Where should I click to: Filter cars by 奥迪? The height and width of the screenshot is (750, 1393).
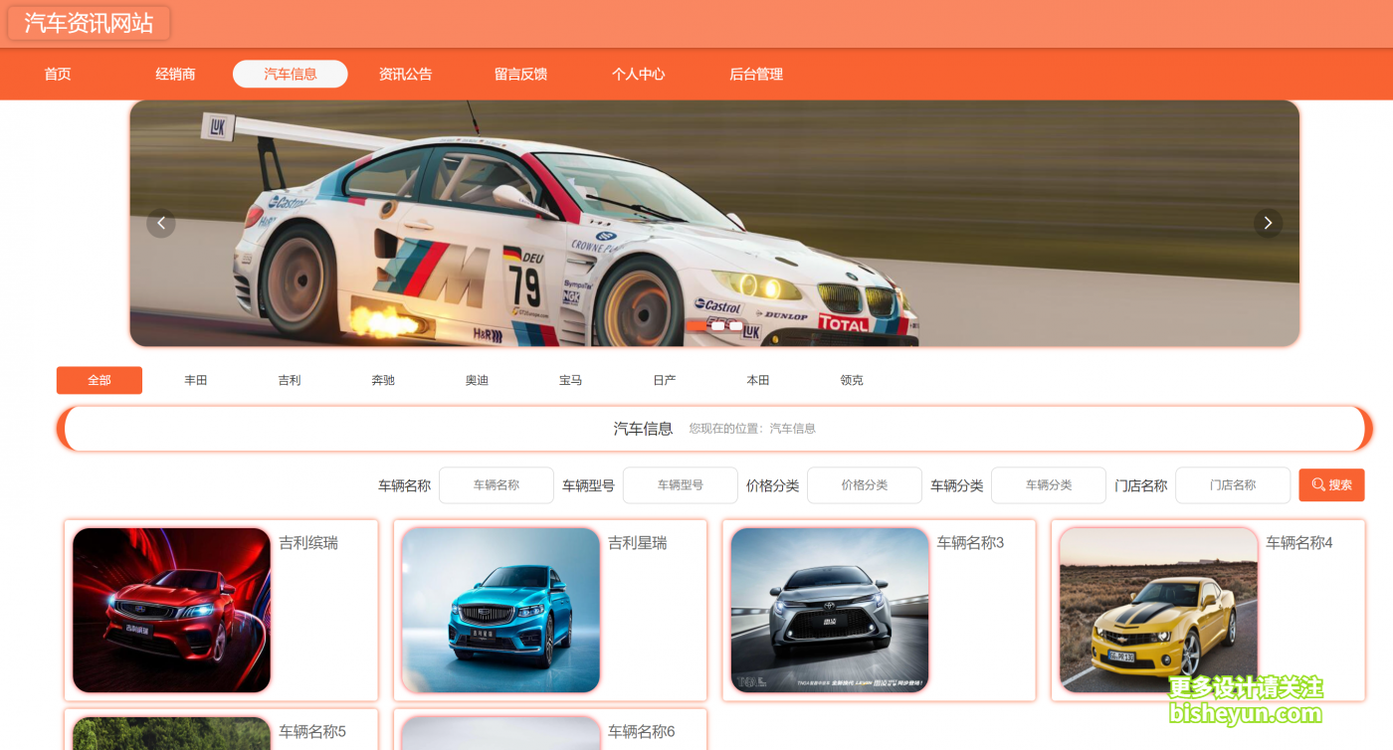tap(477, 381)
